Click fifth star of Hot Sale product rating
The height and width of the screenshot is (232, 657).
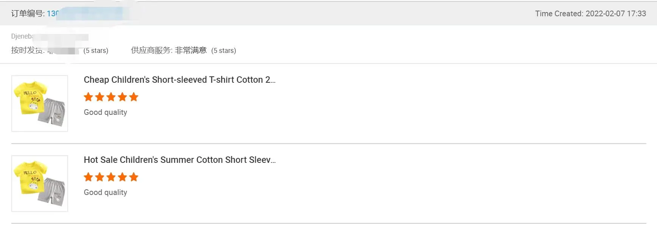tap(134, 177)
